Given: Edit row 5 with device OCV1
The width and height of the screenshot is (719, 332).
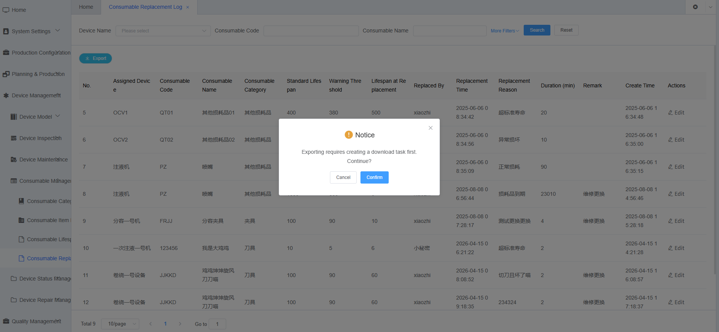Looking at the screenshot, I should [x=676, y=113].
